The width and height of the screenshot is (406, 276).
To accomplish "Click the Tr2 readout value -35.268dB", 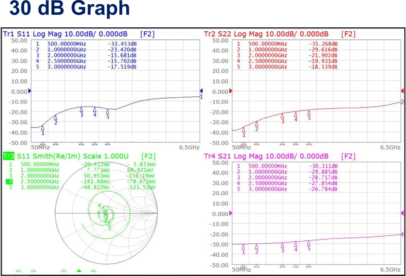I will coord(323,44).
